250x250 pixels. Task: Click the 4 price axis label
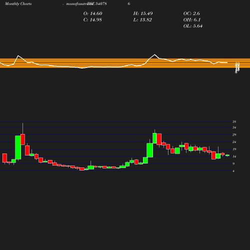click(x=233, y=171)
